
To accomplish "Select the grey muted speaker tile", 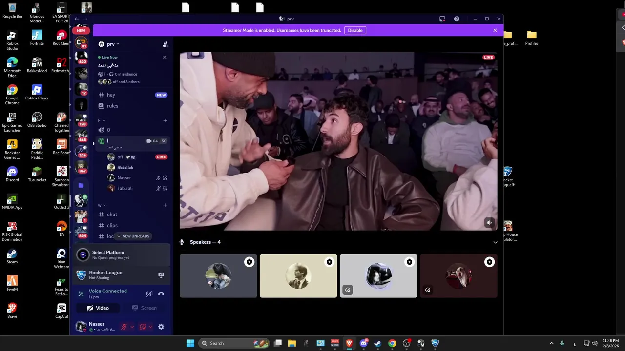I will [378, 275].
